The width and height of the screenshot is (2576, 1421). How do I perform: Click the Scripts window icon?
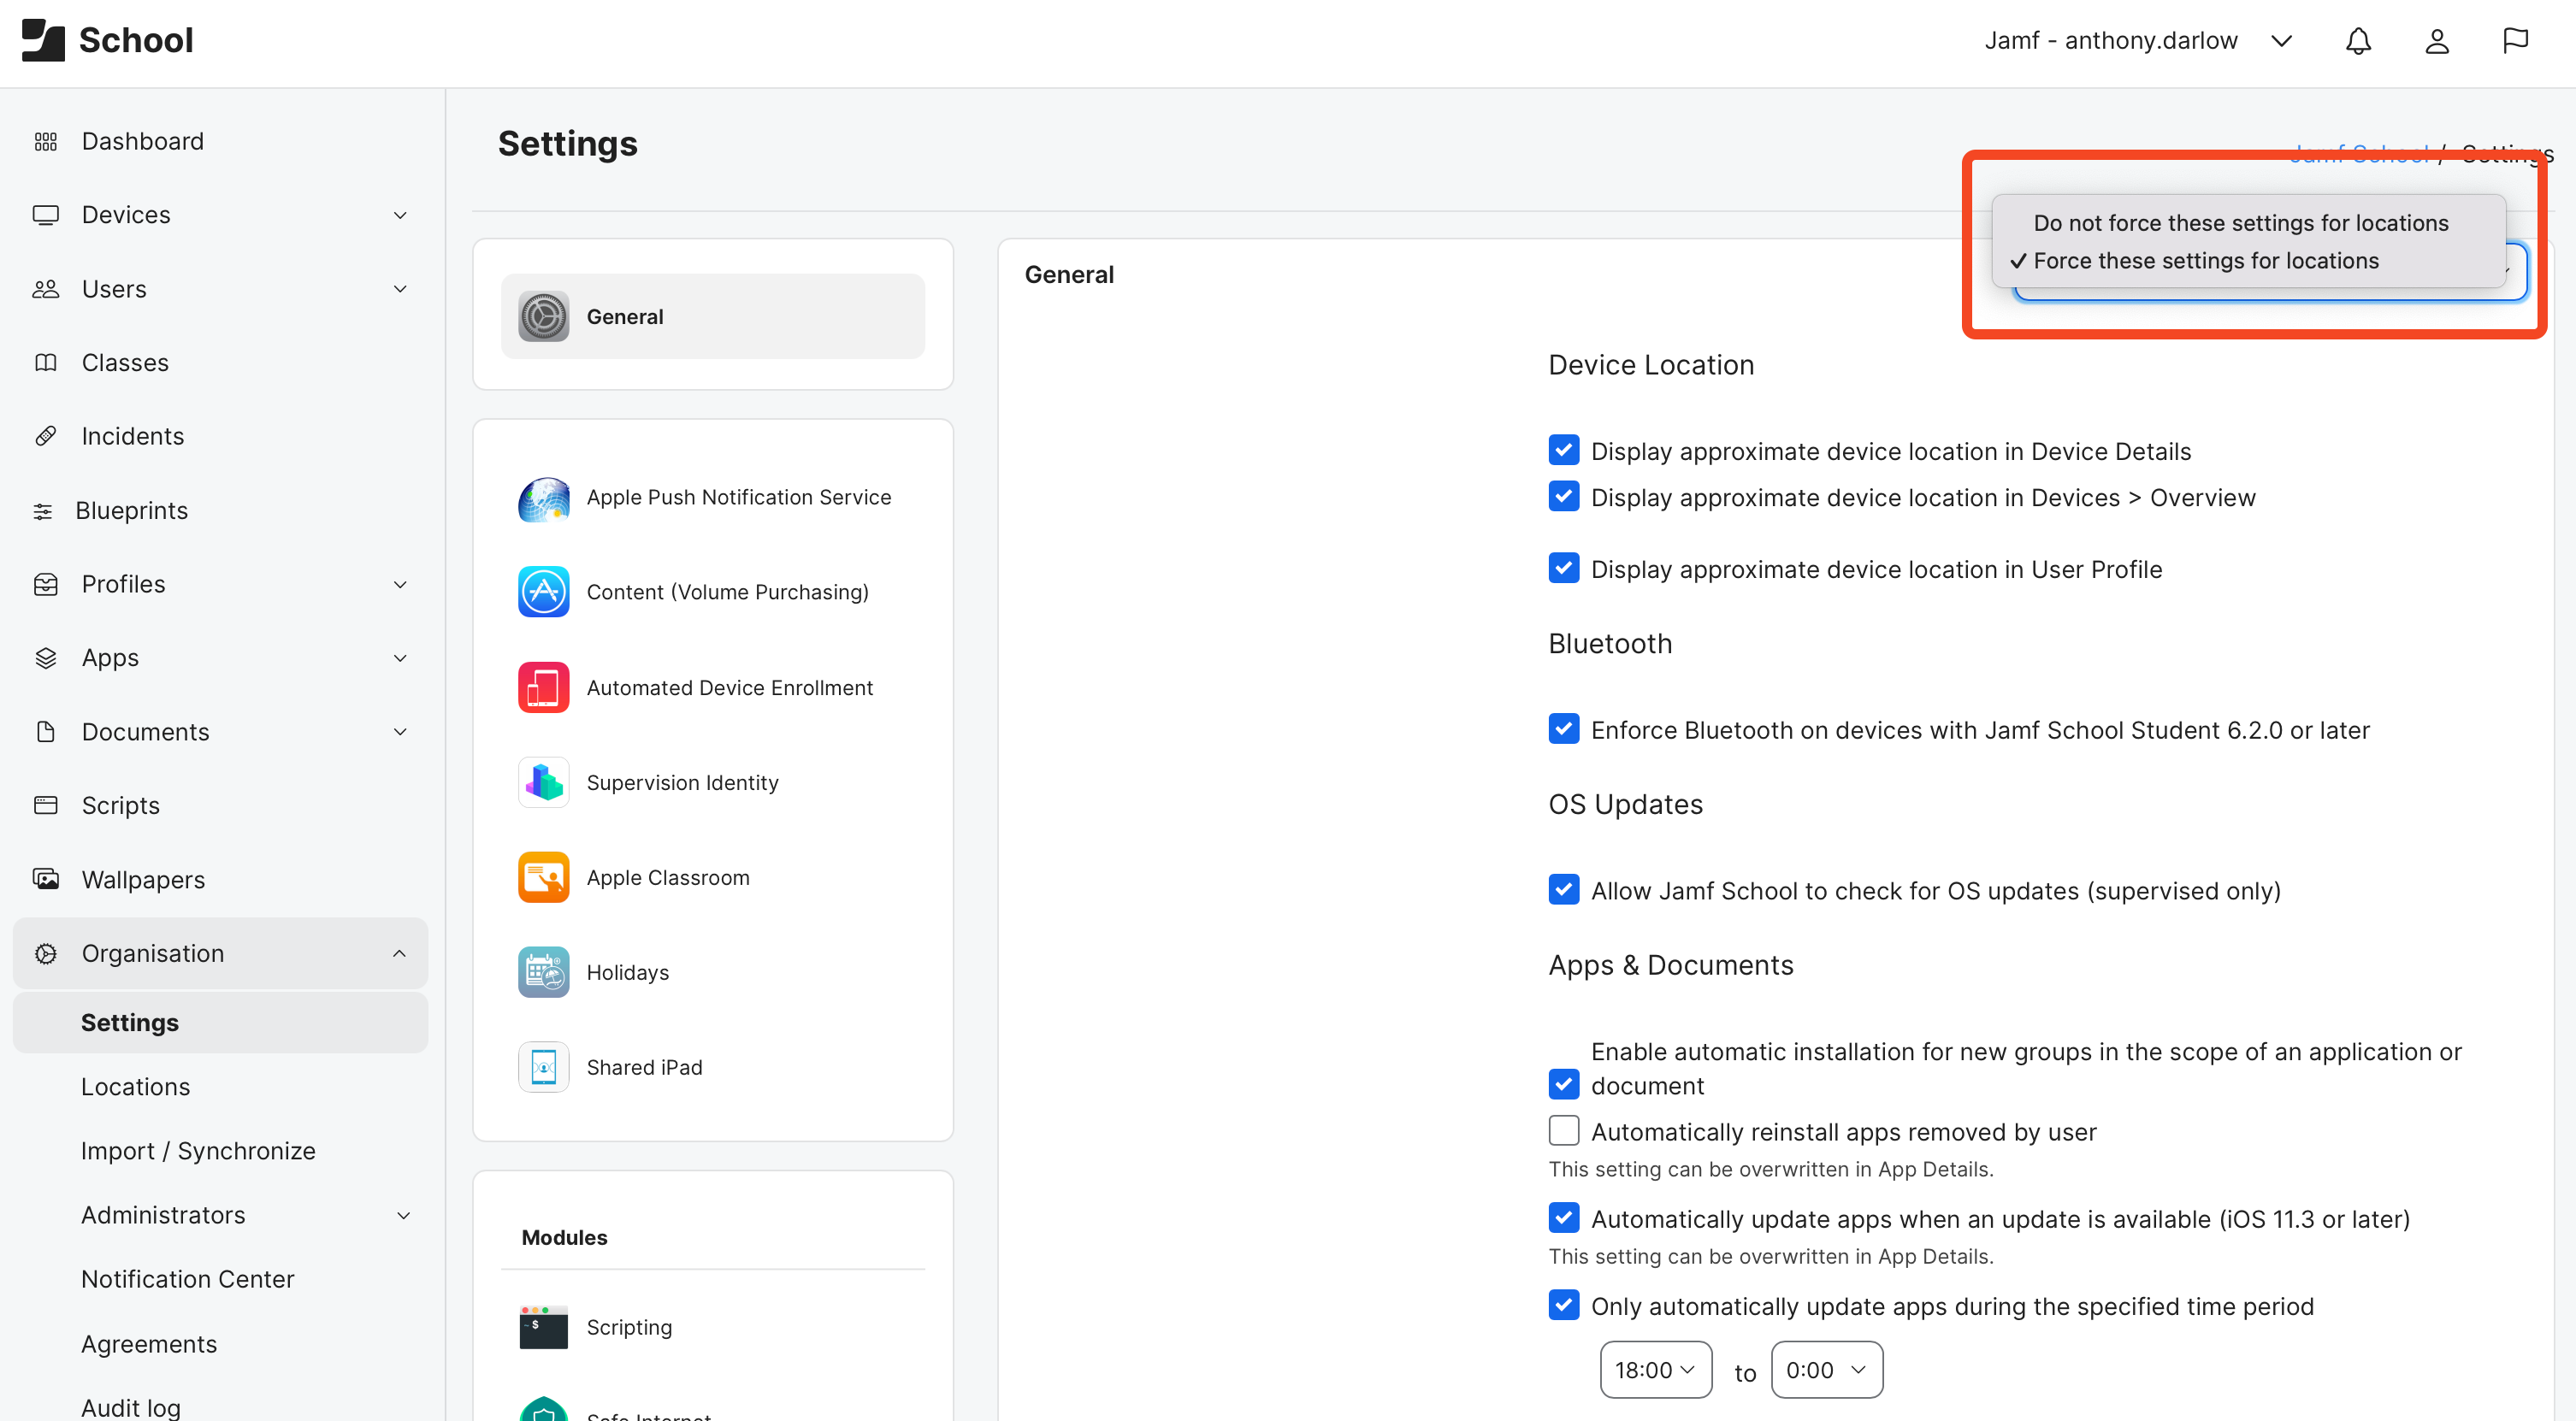pyautogui.click(x=46, y=805)
